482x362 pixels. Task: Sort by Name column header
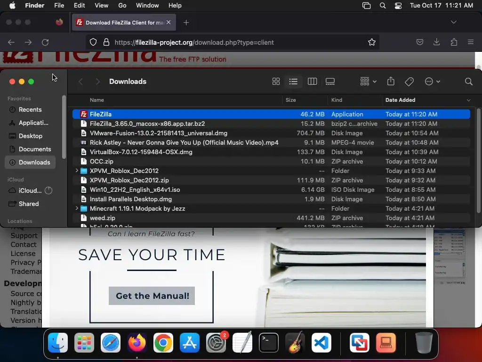pyautogui.click(x=97, y=100)
